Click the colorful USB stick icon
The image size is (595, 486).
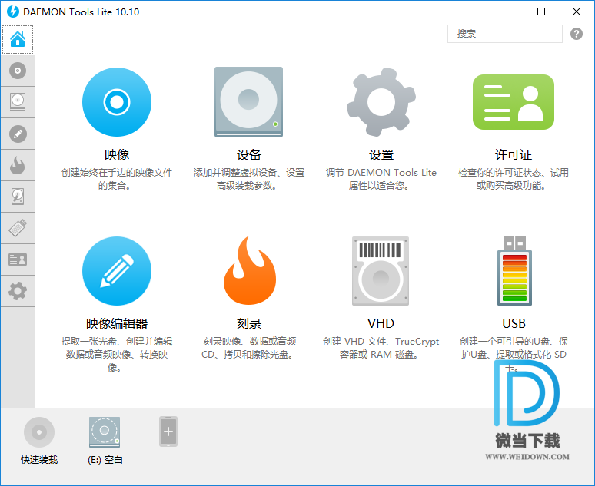(x=514, y=271)
